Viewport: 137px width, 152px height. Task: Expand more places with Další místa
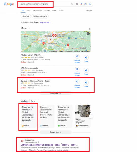[56, 93]
